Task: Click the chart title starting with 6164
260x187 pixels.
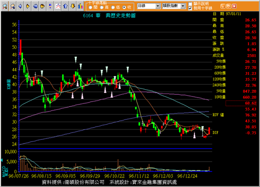Action: (109, 15)
